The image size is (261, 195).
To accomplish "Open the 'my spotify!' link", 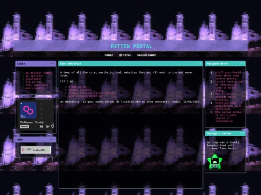I will pyautogui.click(x=34, y=76).
